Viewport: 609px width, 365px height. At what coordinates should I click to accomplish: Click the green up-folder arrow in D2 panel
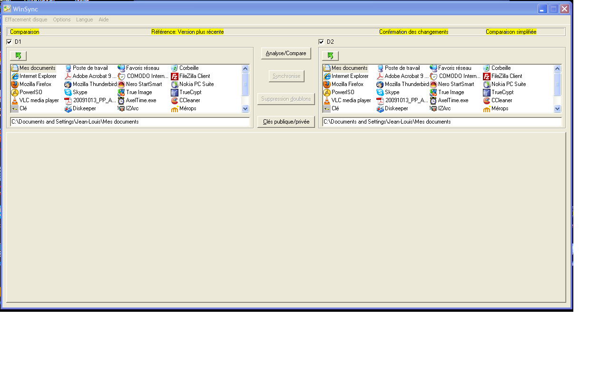coord(330,56)
